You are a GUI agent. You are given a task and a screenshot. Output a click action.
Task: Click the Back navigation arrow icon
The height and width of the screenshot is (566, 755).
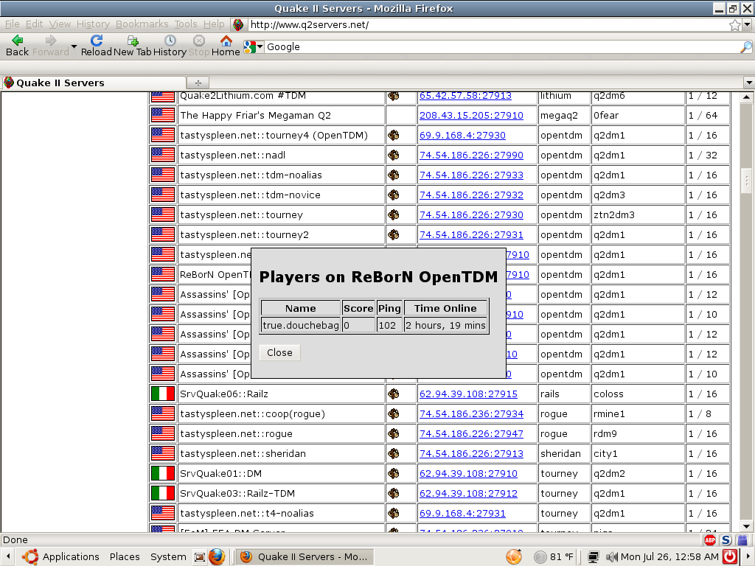(x=17, y=41)
